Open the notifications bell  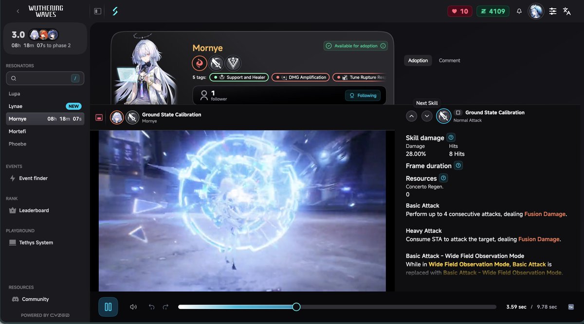coord(519,11)
